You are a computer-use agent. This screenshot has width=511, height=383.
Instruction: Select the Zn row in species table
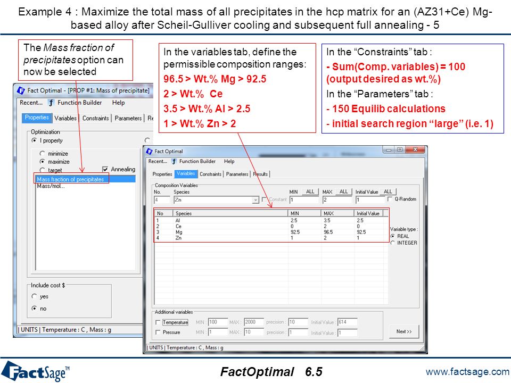pos(271,238)
